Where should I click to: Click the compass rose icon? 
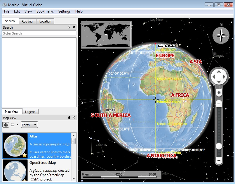[221, 35]
